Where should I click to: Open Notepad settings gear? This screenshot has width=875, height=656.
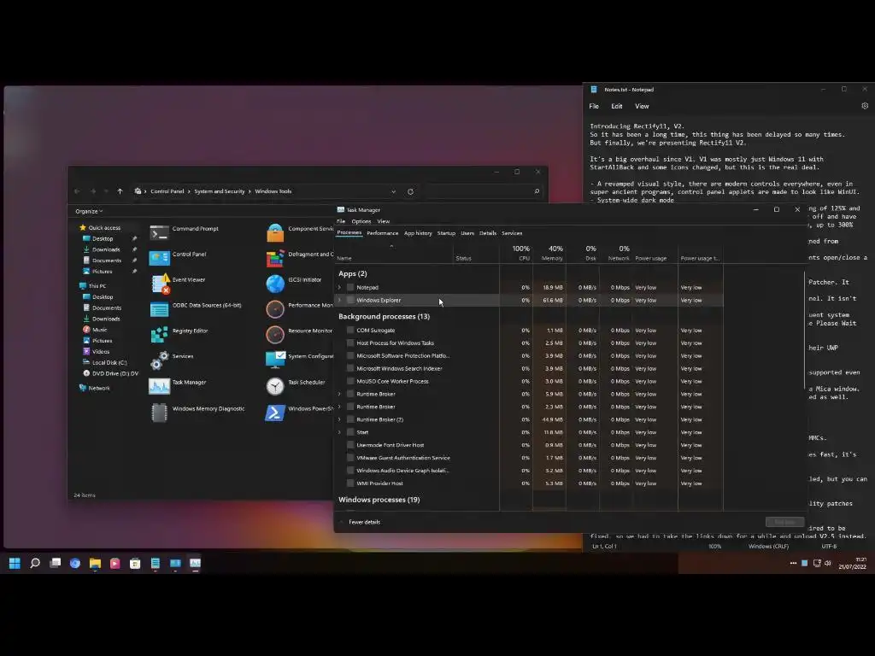(x=865, y=106)
